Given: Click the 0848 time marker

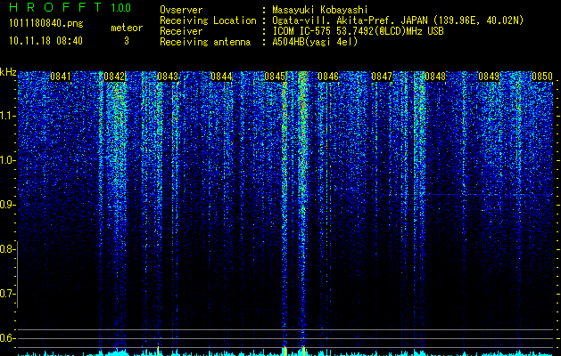Looking at the screenshot, I should [435, 77].
